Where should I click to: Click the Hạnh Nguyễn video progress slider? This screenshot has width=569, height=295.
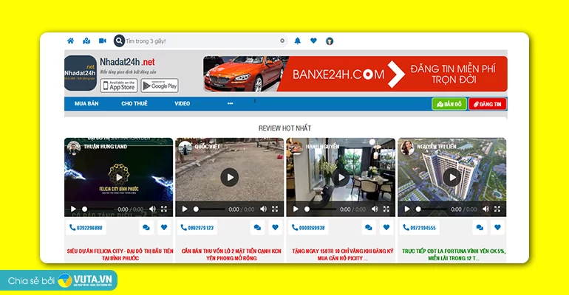click(320, 209)
